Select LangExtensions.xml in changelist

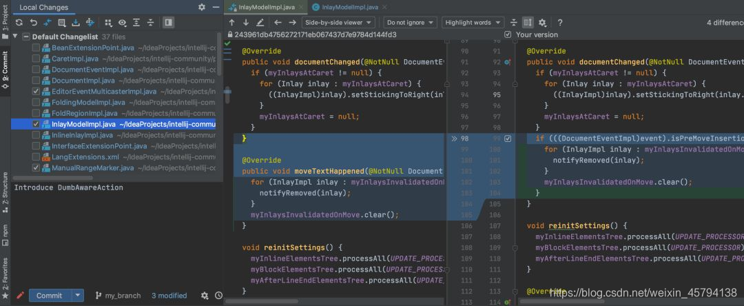[x=114, y=156]
